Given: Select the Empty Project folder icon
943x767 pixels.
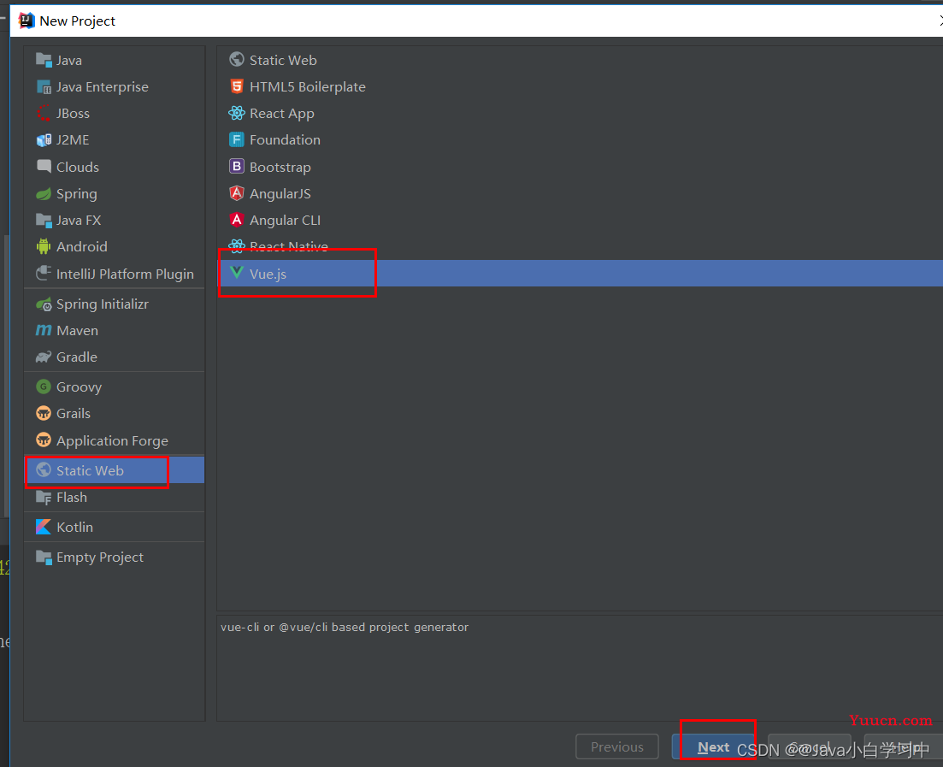Looking at the screenshot, I should click(x=44, y=557).
